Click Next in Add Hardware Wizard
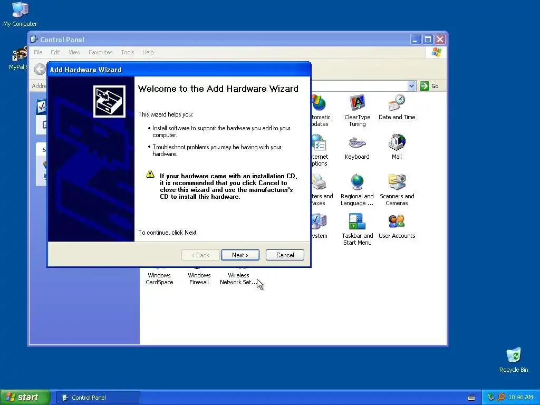540x405 pixels. [x=240, y=255]
